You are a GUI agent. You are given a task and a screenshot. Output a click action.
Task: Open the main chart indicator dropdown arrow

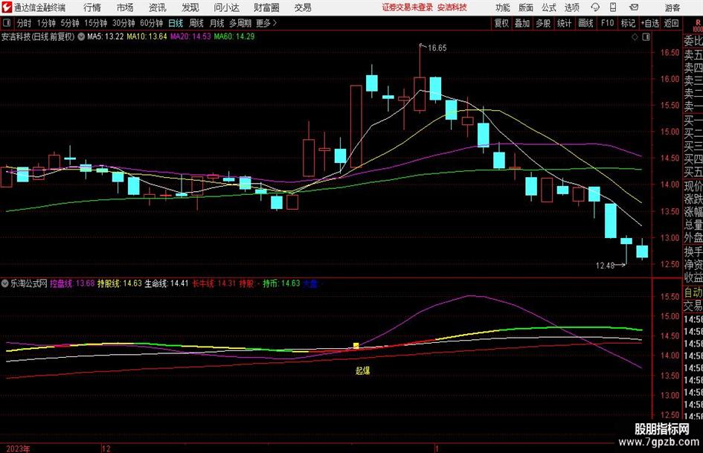81,36
